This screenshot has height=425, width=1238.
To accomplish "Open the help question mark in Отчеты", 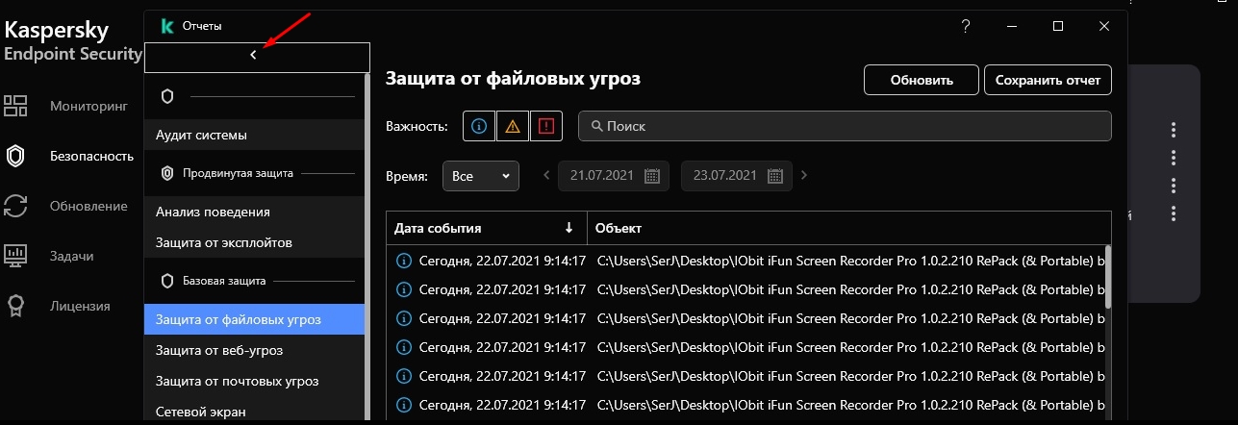I will pyautogui.click(x=966, y=26).
